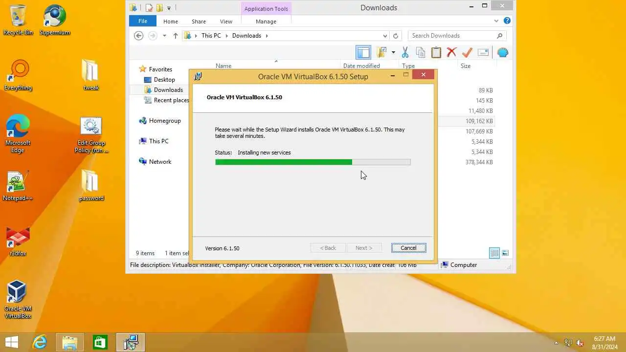Viewport: 626px width, 352px height.
Task: Go forward in Explorer navigation
Action: click(x=153, y=36)
